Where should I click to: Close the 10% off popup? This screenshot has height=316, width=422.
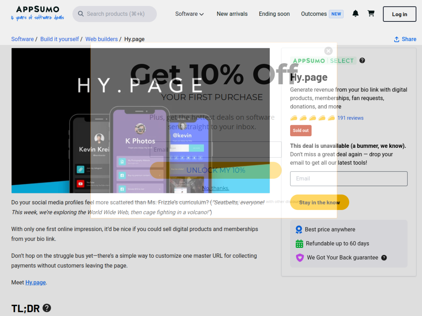[x=328, y=51]
